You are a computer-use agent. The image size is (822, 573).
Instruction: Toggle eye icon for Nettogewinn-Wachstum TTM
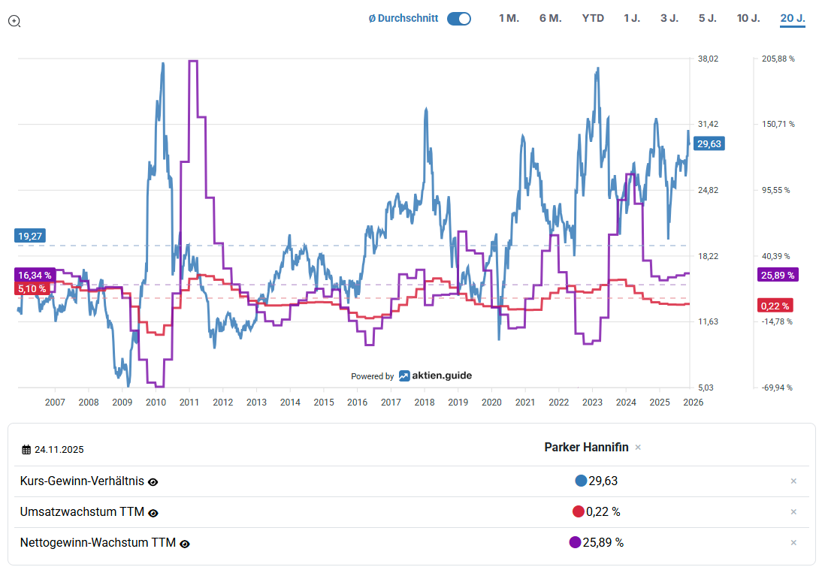click(185, 544)
